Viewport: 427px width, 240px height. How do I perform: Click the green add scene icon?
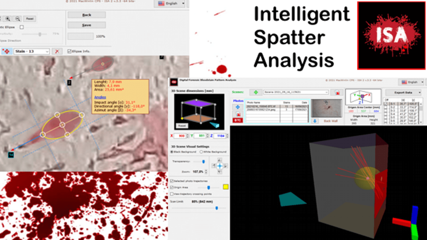255,92
